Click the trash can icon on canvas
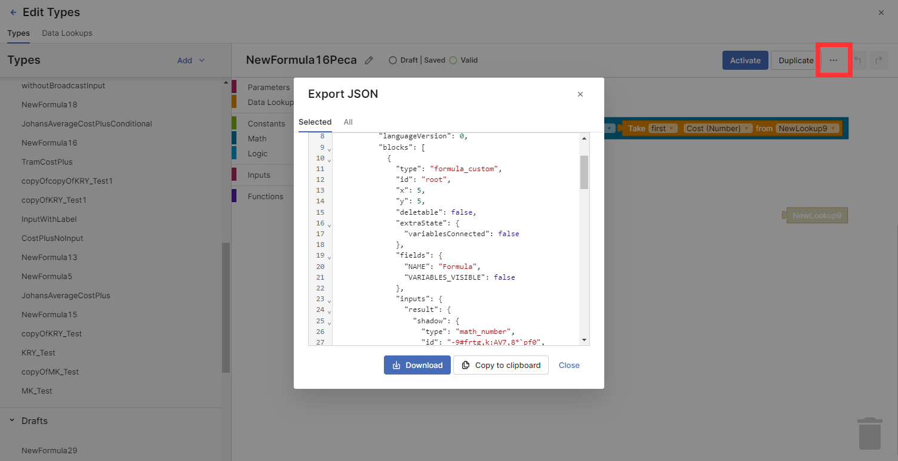Viewport: 898px width, 461px height. pyautogui.click(x=869, y=434)
